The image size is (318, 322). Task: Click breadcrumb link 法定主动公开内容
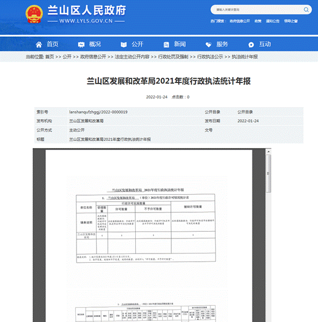click(x=132, y=56)
